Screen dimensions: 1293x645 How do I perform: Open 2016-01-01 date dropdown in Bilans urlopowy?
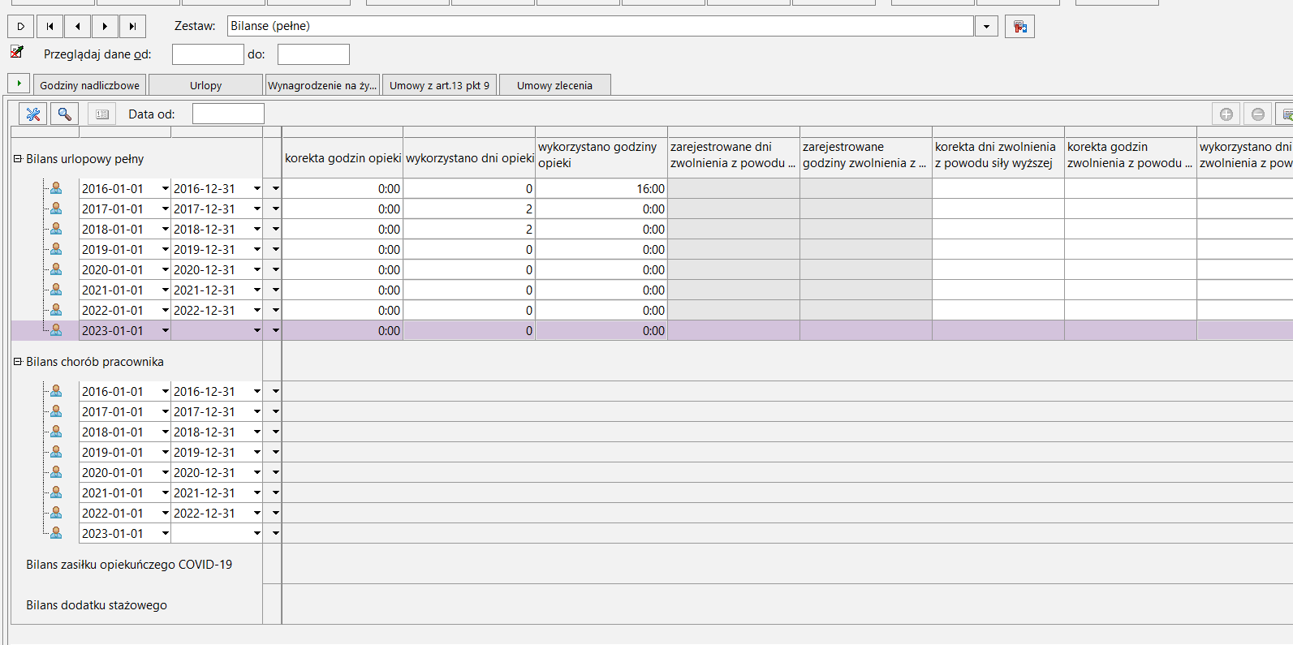pos(165,188)
